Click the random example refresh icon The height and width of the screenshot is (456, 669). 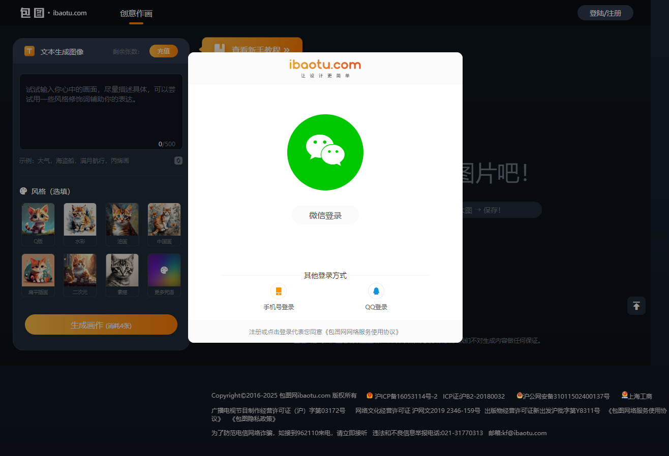178,160
